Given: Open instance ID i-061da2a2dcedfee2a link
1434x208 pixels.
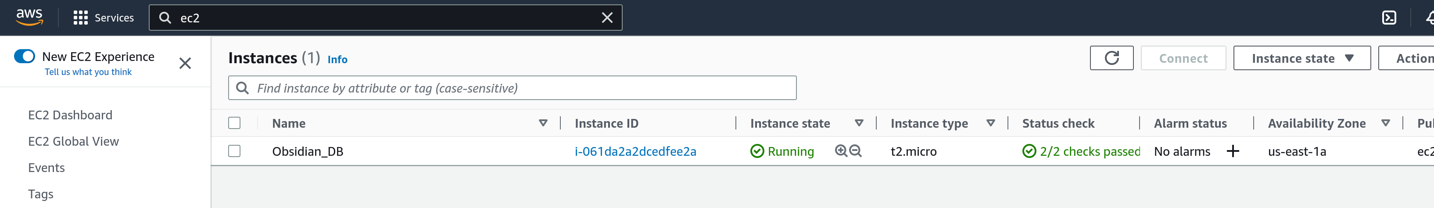Looking at the screenshot, I should [635, 151].
